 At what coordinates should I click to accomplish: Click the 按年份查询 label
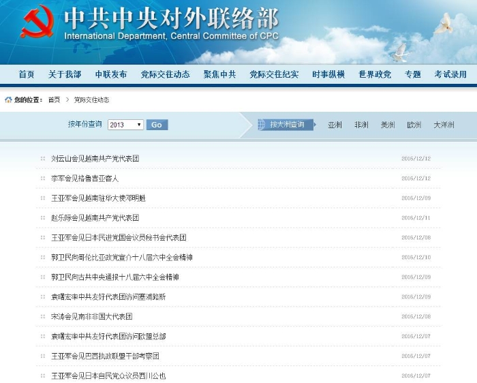(x=85, y=124)
